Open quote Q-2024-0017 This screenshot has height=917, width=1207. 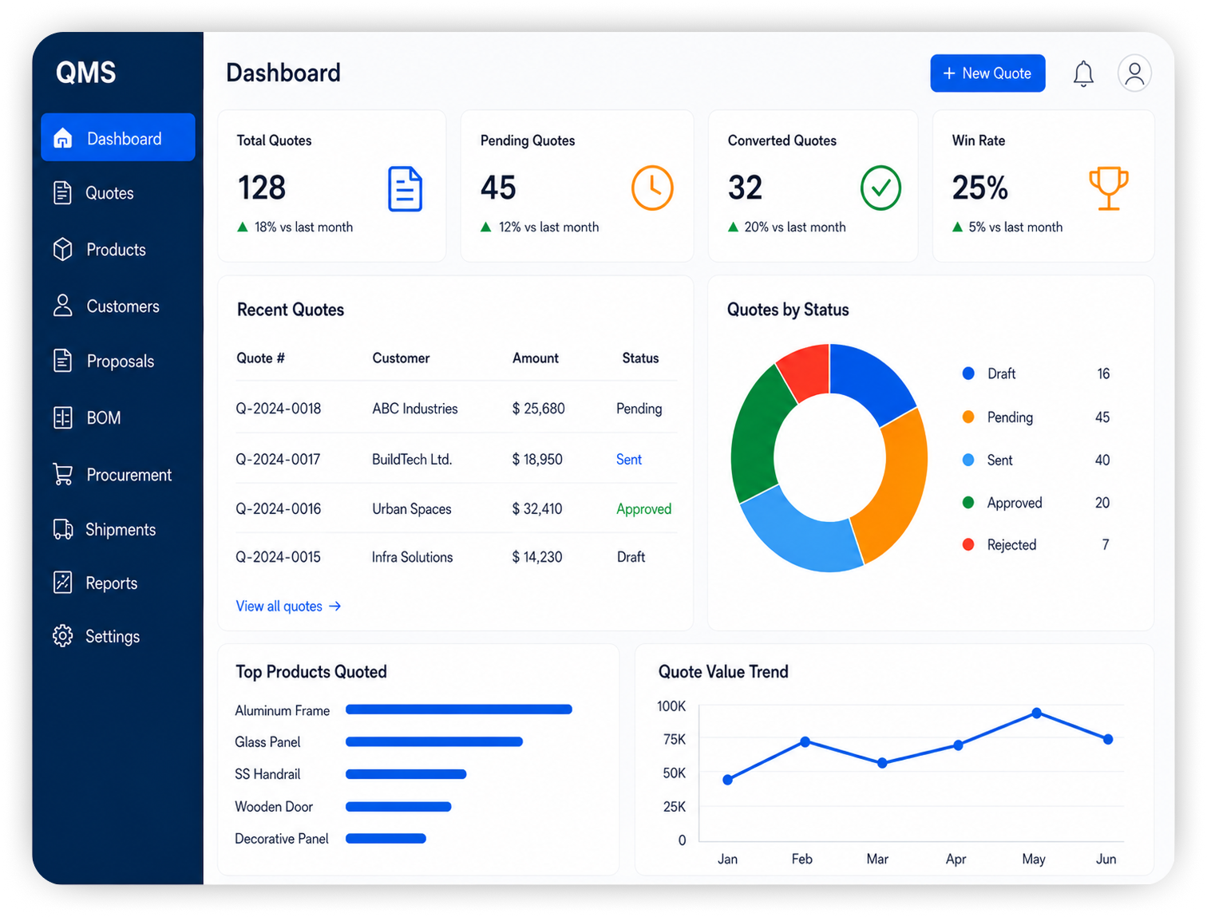pyautogui.click(x=278, y=460)
